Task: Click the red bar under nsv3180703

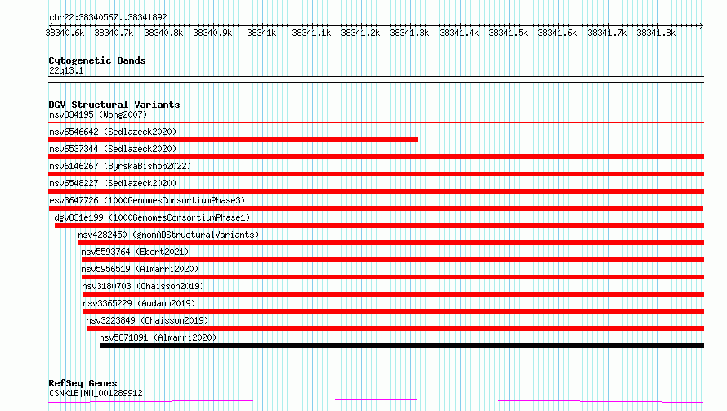Action: 393,294
